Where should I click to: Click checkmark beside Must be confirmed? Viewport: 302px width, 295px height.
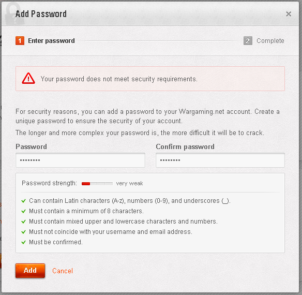[23, 242]
